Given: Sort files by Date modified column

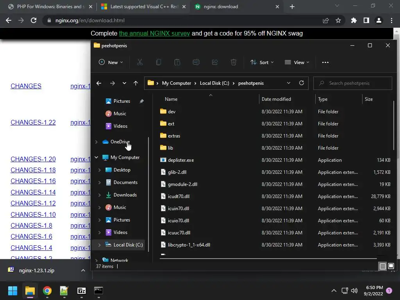Looking at the screenshot, I should (x=276, y=99).
